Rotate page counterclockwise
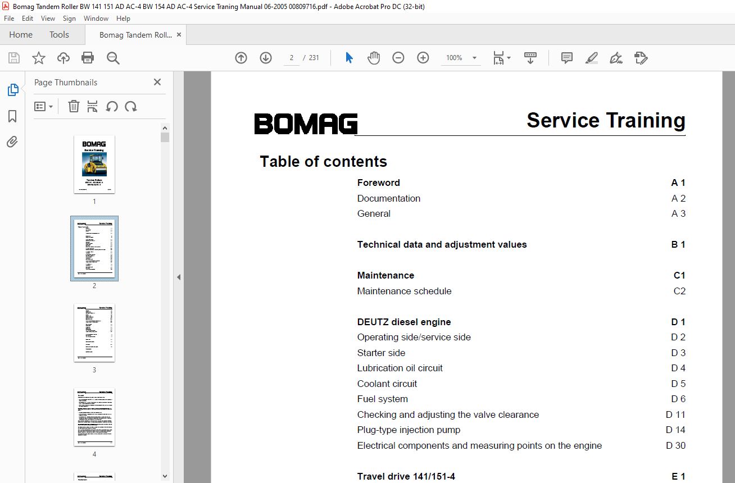 (x=112, y=106)
